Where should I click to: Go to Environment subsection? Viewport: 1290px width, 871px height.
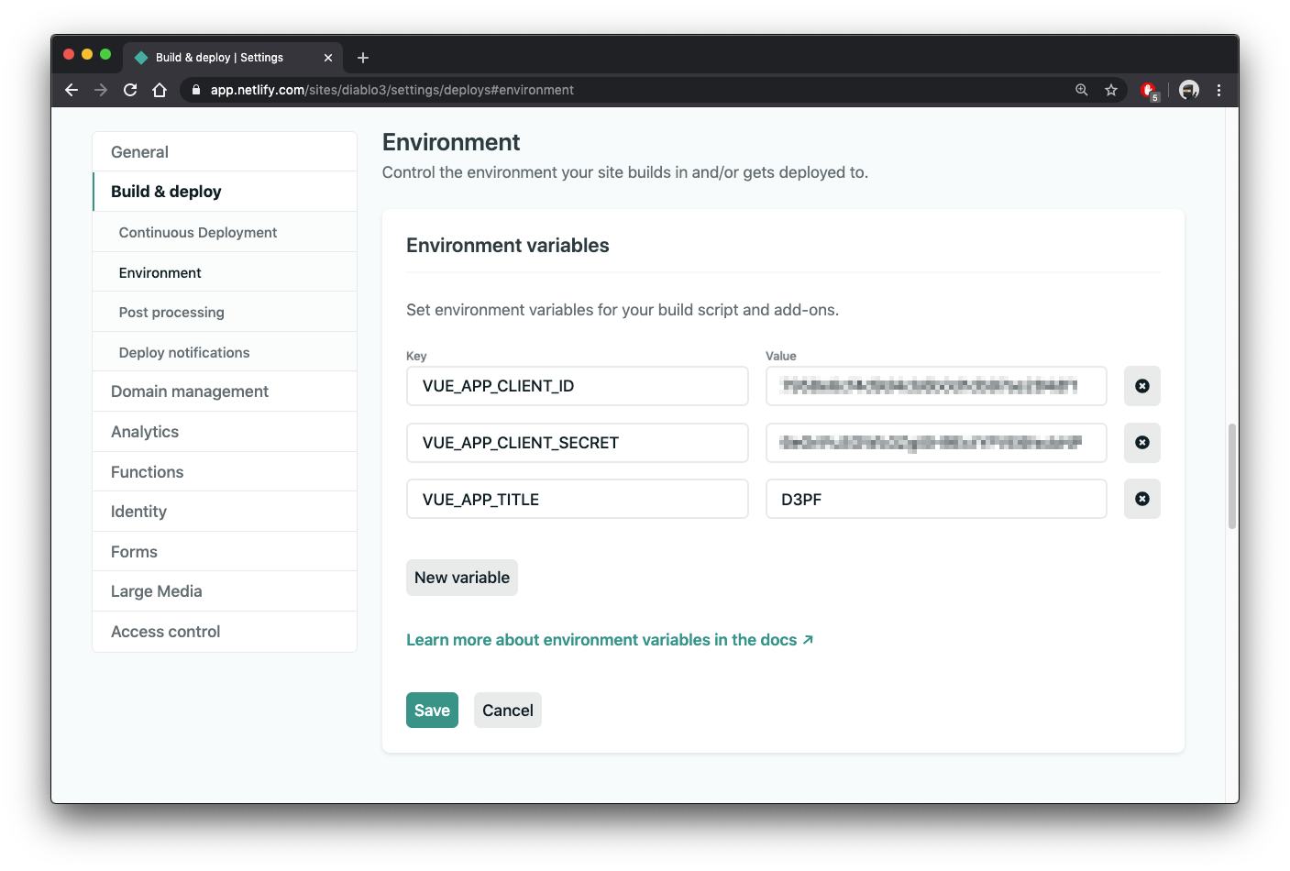pyautogui.click(x=225, y=272)
